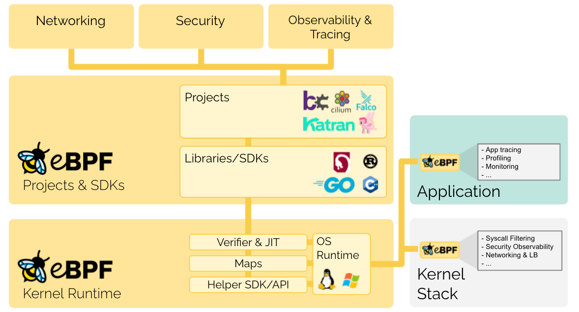Click the 'Projects' heading in the logo box
Viewport: 579px width, 312px height.
pyautogui.click(x=207, y=97)
